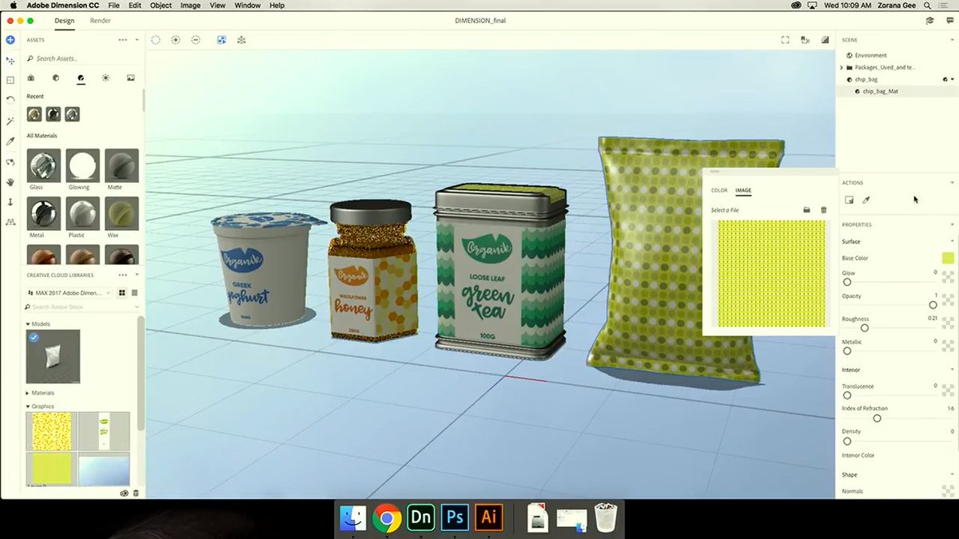Toggle texture map icon next to Opacity
This screenshot has height=539, width=959.
pos(948,300)
